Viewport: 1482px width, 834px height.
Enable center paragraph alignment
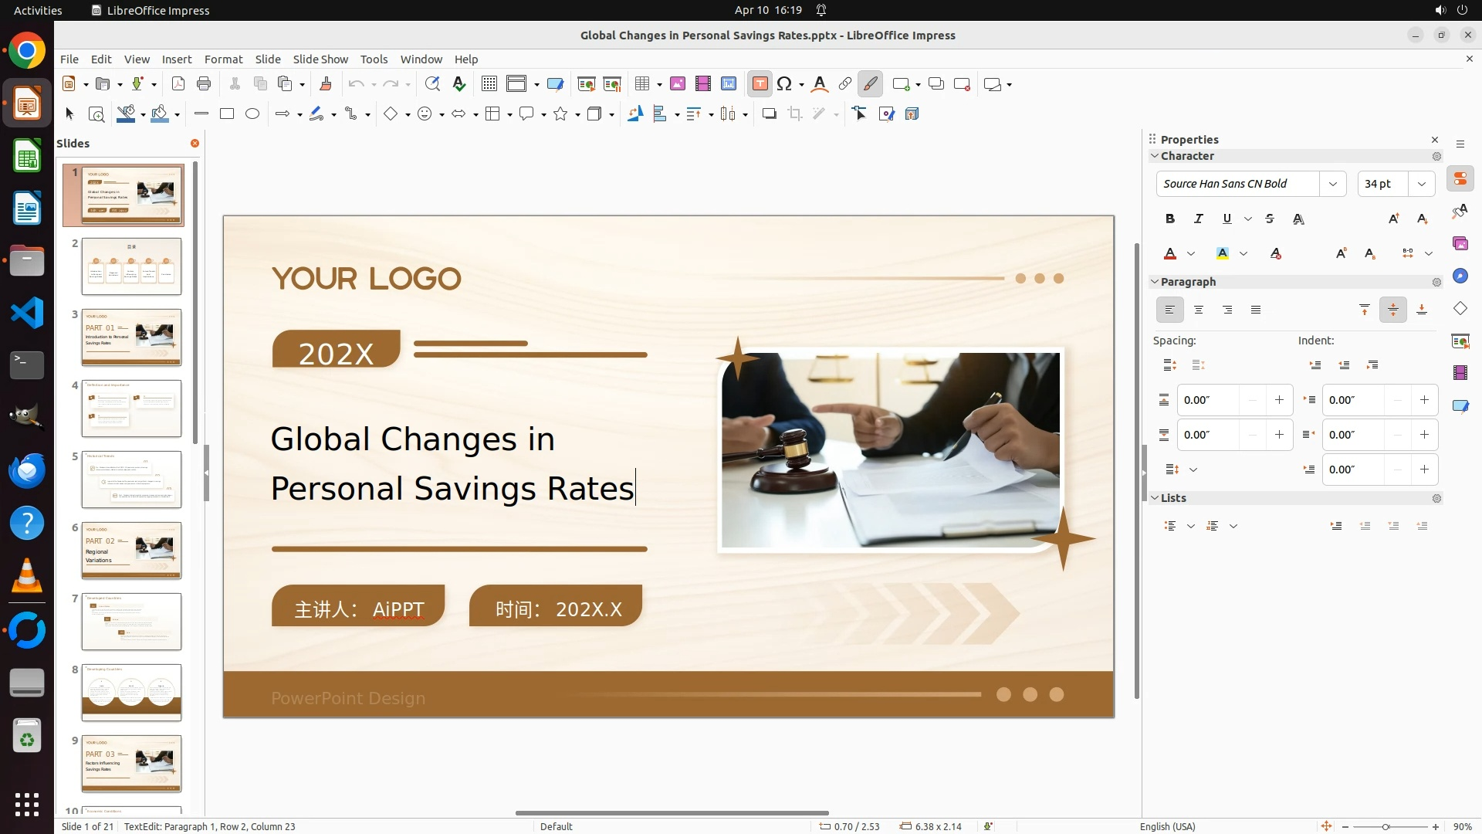click(x=1199, y=310)
